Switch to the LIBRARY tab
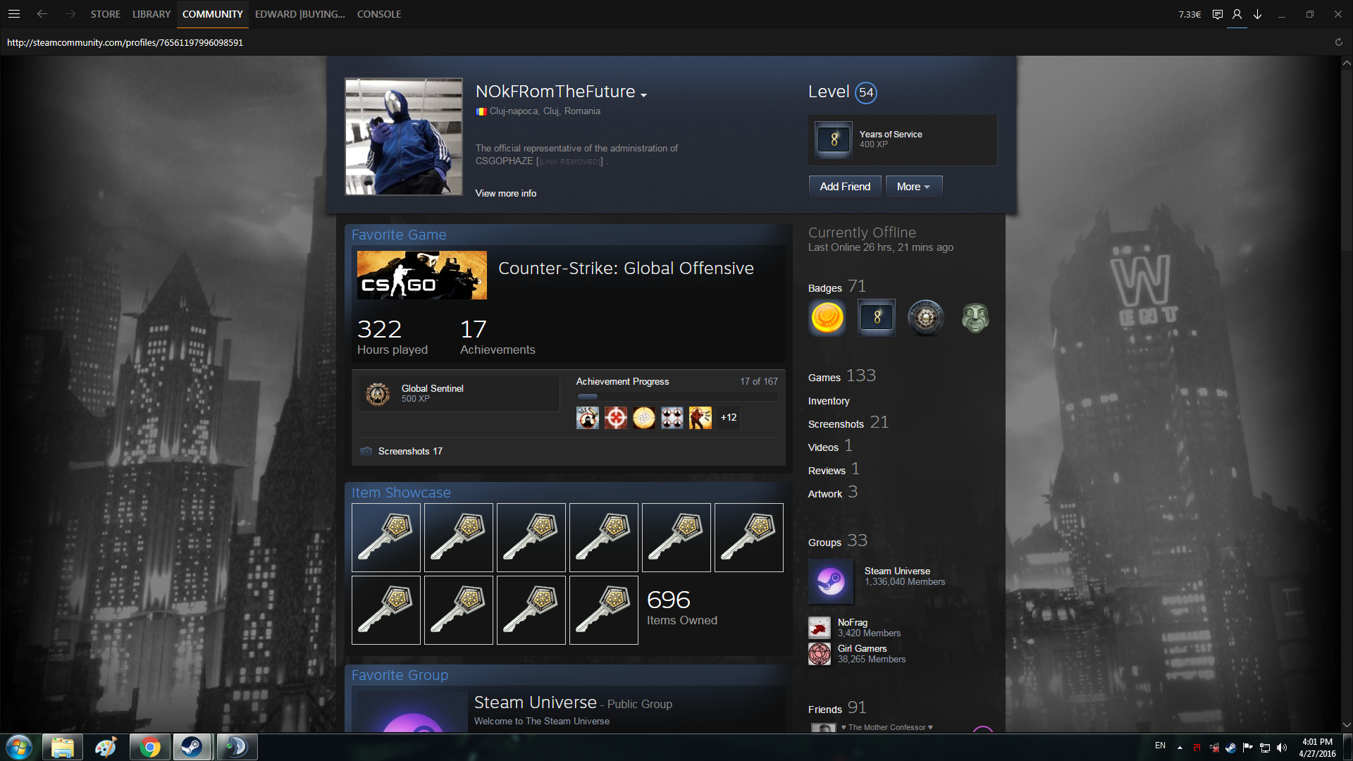1353x761 pixels. [152, 14]
